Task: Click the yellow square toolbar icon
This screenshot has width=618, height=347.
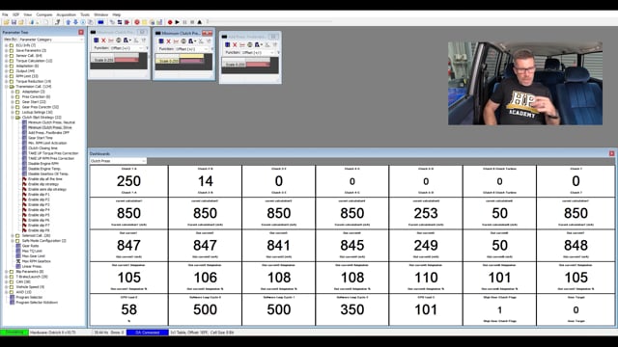Action: pyautogui.click(x=144, y=22)
